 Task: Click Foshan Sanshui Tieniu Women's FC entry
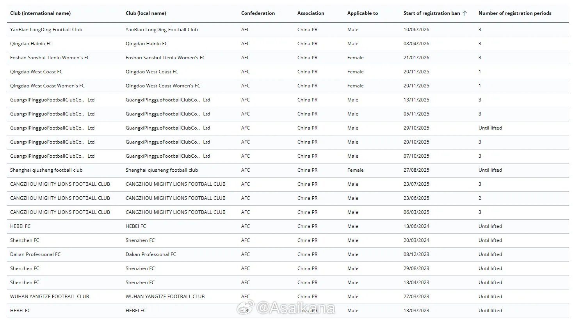(x=288, y=58)
